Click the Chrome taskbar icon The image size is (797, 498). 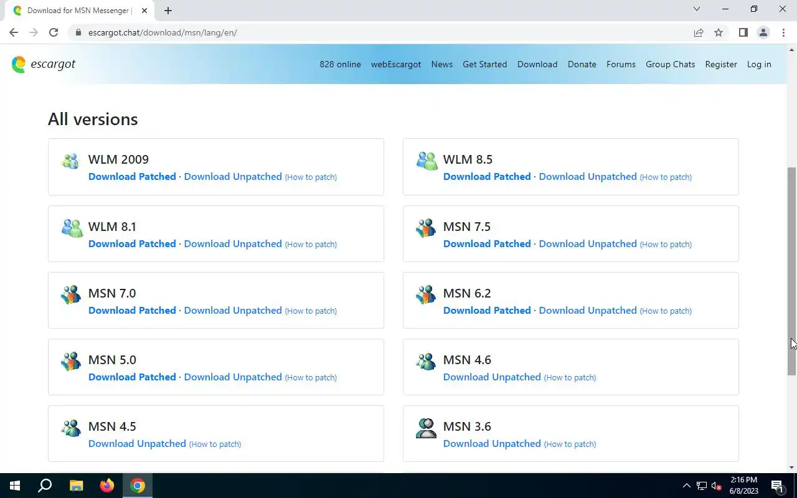pos(138,486)
